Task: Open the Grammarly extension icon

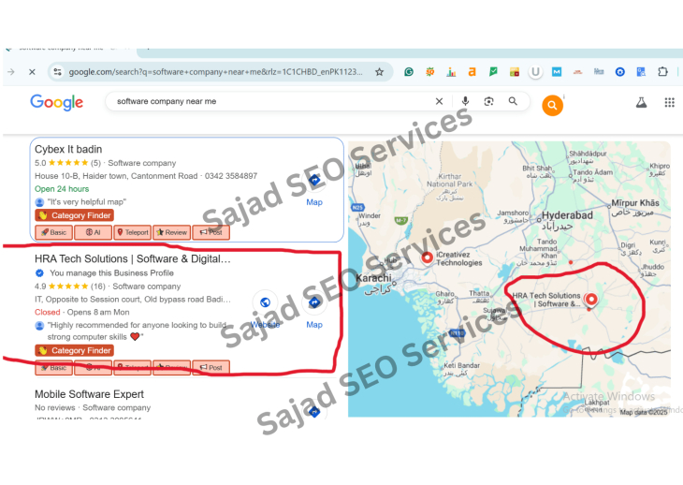Action: point(409,72)
